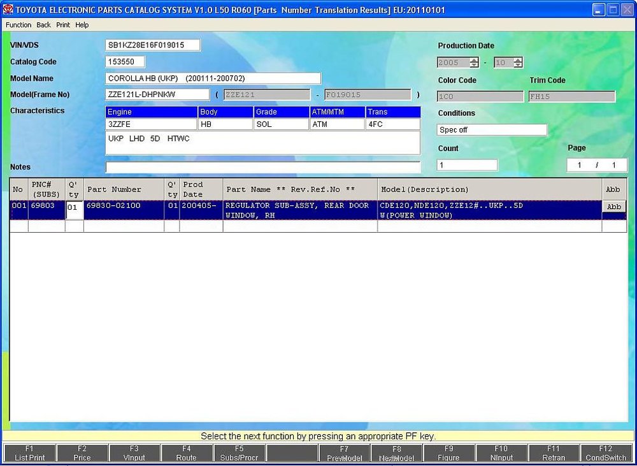The height and width of the screenshot is (466, 637).
Task: Click the Conditions field showing Spec off
Action: pyautogui.click(x=492, y=129)
